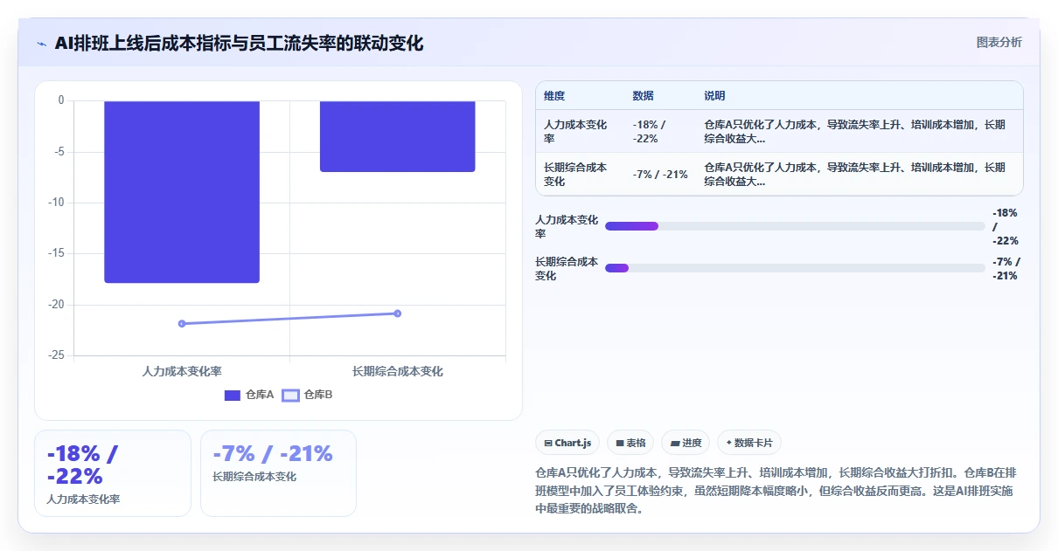Click the 说明 table column header
This screenshot has height=551, width=1058.
714,96
